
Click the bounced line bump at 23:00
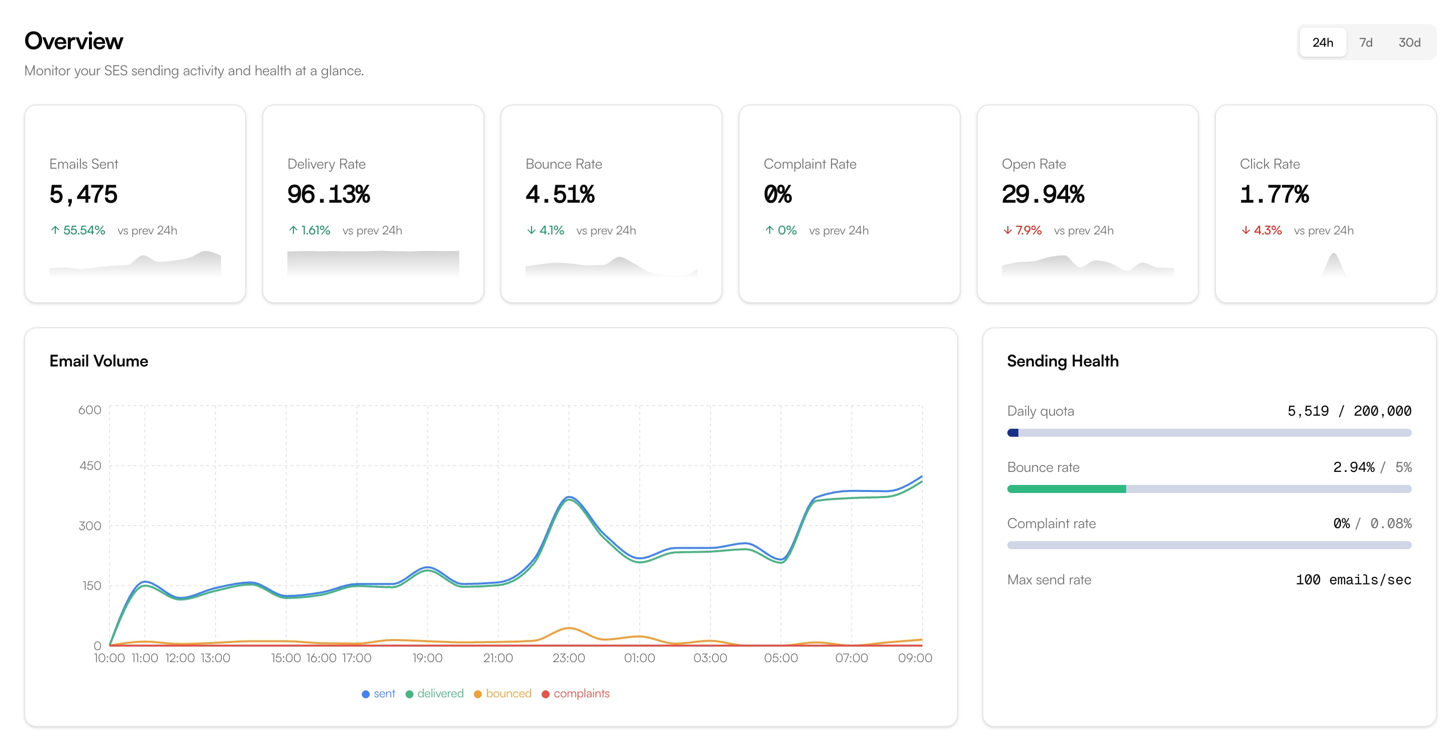click(568, 628)
